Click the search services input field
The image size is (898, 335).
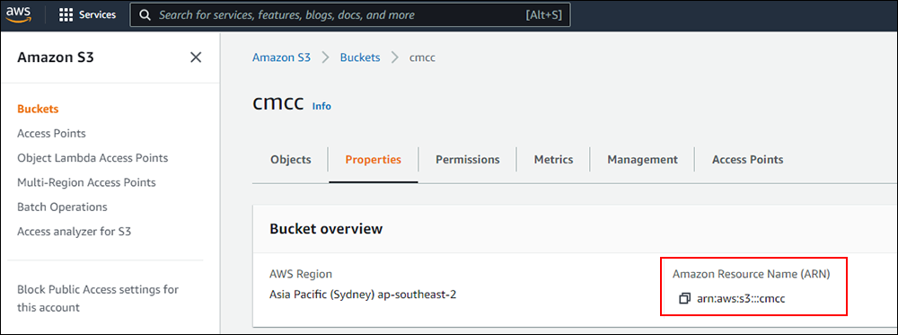pos(350,15)
